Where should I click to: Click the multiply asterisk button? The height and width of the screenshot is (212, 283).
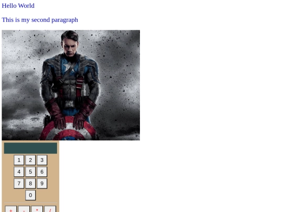[x=37, y=209]
